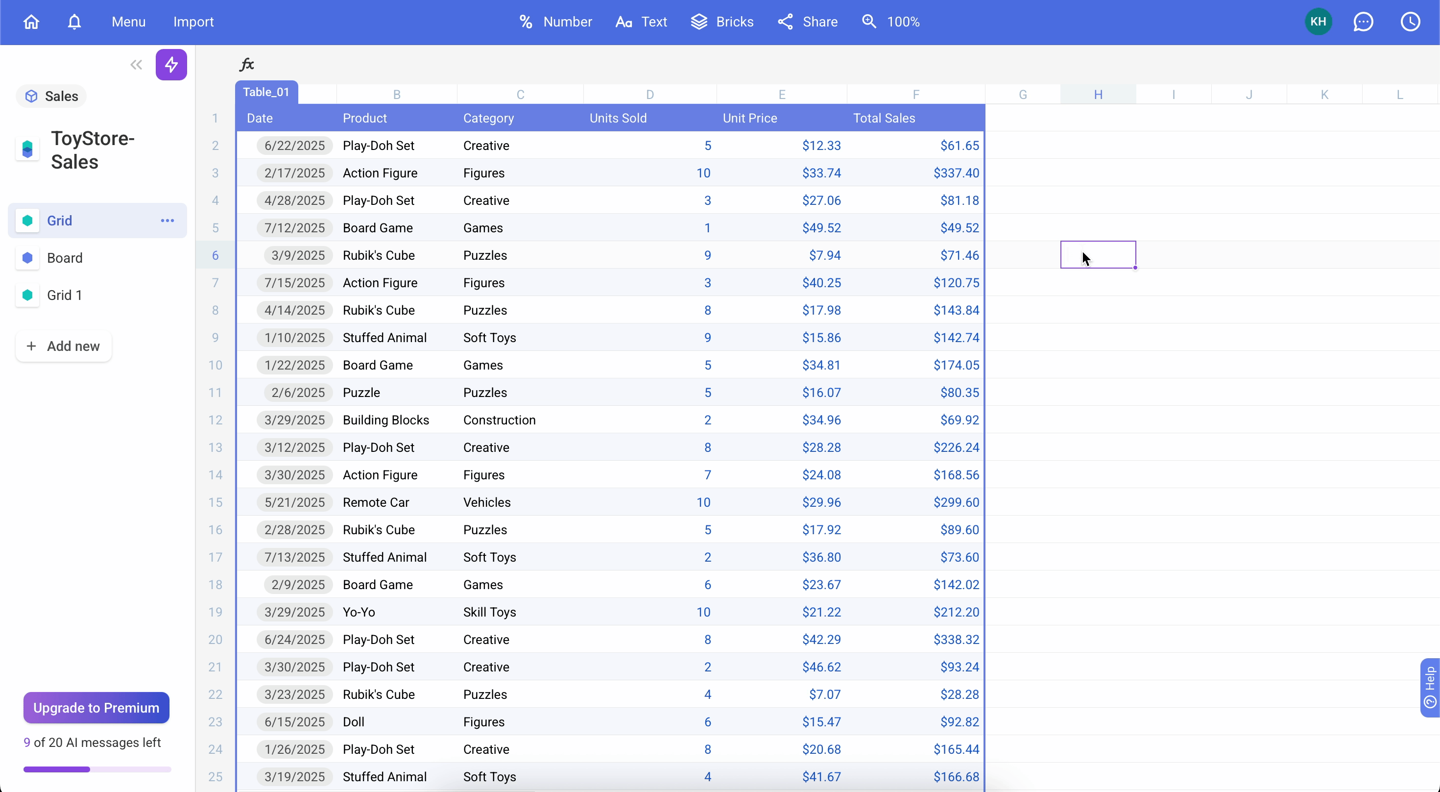Open version history clock icon
Screen dimensions: 1440x792
pos(1411,22)
